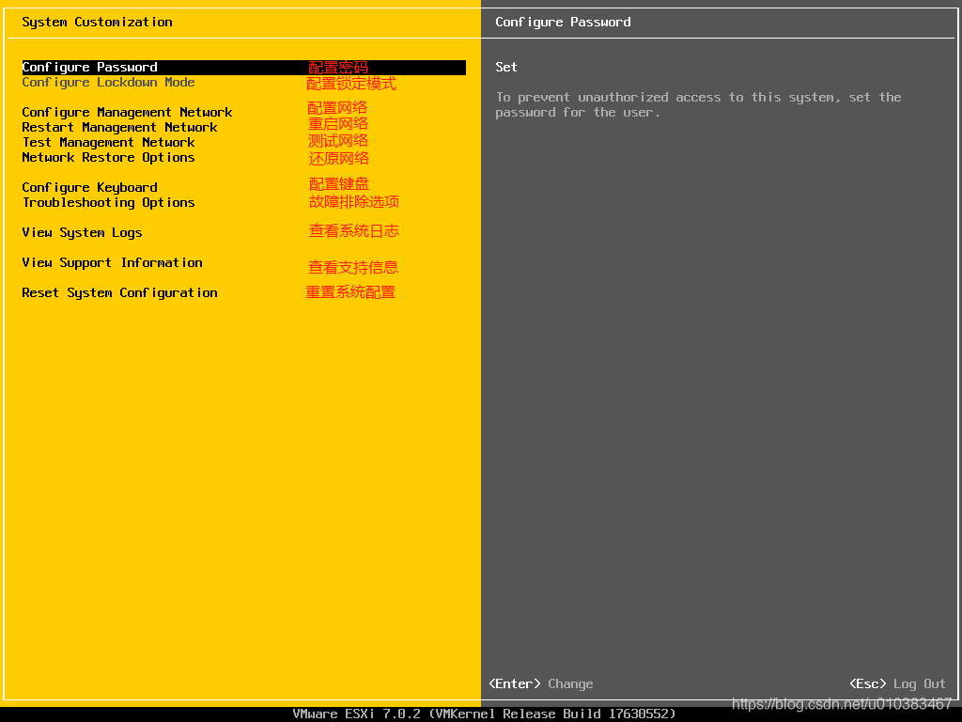Open Troubleshooting Options

point(109,203)
